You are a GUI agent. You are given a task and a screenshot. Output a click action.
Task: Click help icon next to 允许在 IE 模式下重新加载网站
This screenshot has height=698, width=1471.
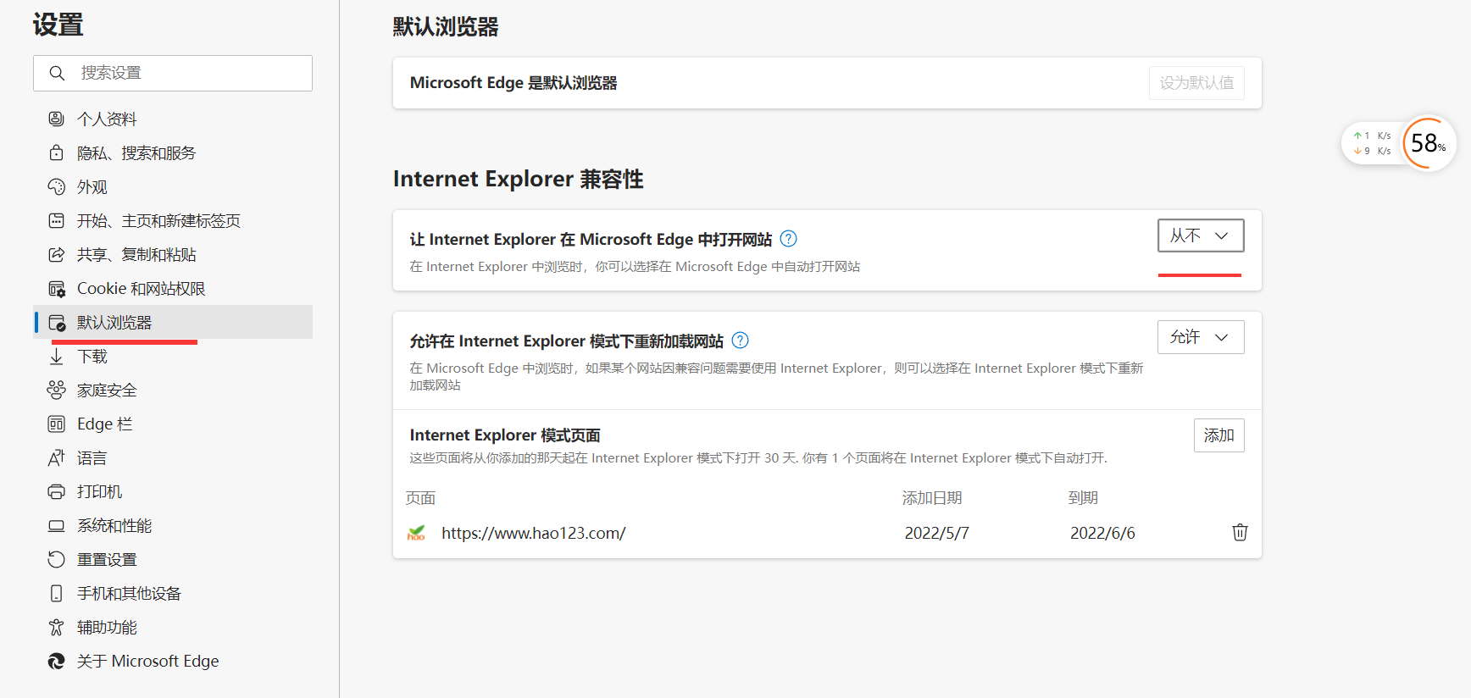pyautogui.click(x=740, y=341)
